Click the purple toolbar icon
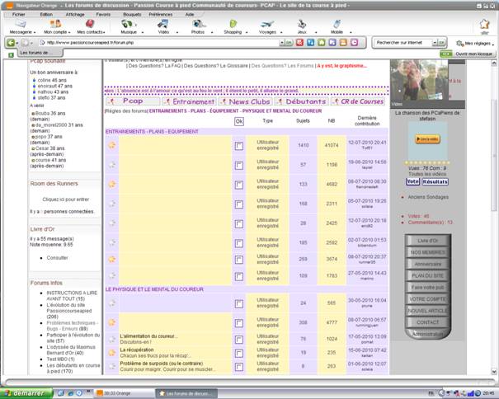Screen dimensions: 499x399 (332, 42)
